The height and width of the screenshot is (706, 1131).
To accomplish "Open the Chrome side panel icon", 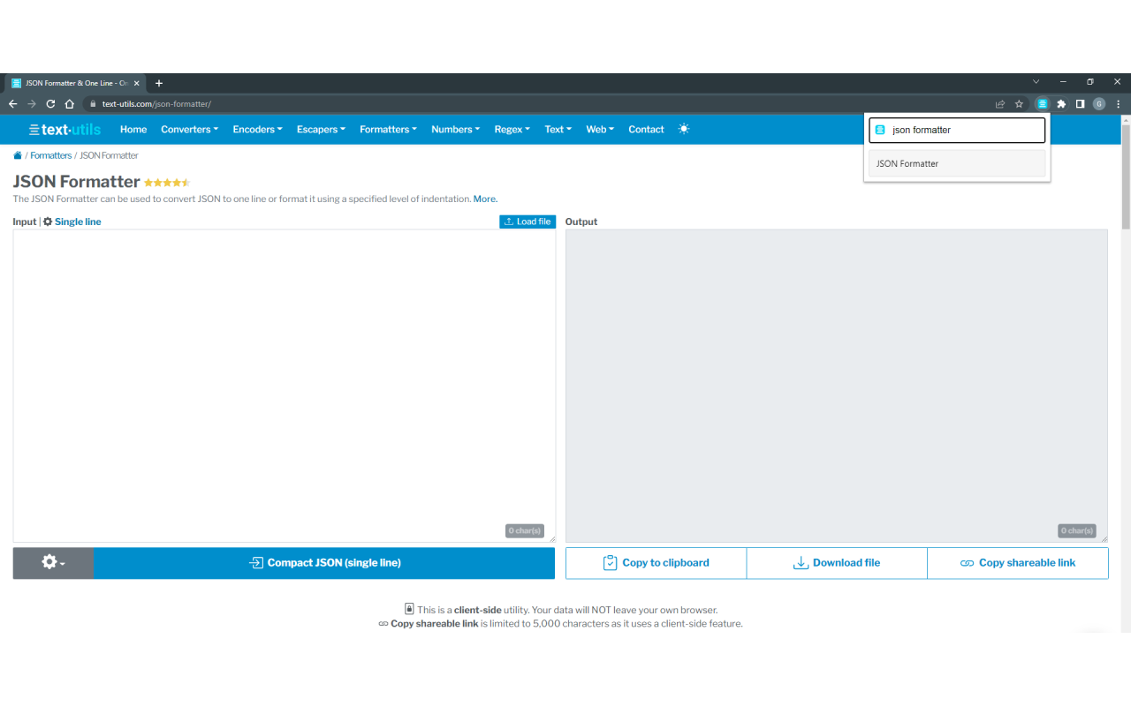I will click(1080, 104).
